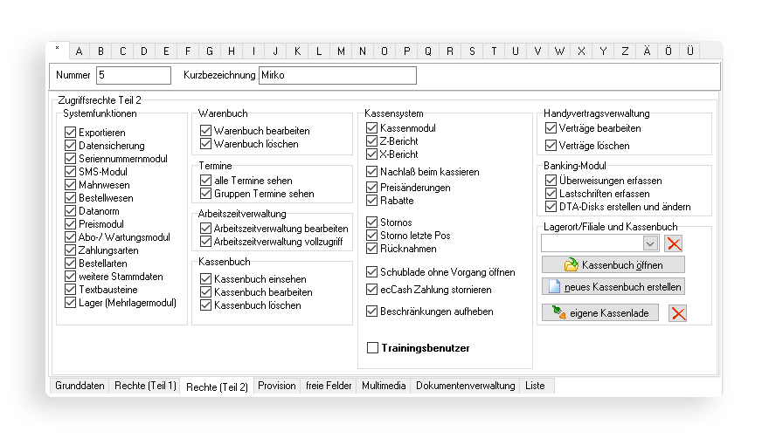The height and width of the screenshot is (438, 769).
Task: Select the letter F alphabet tab
Action: (188, 51)
